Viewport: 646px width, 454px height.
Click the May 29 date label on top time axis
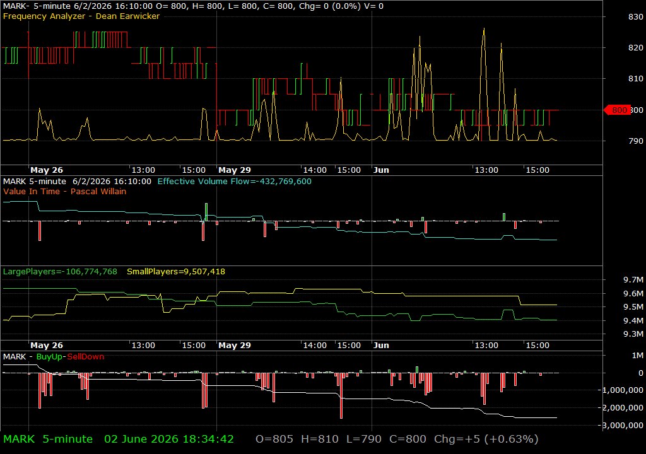pyautogui.click(x=235, y=170)
